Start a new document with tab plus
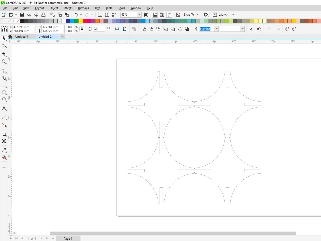 [x=62, y=37]
